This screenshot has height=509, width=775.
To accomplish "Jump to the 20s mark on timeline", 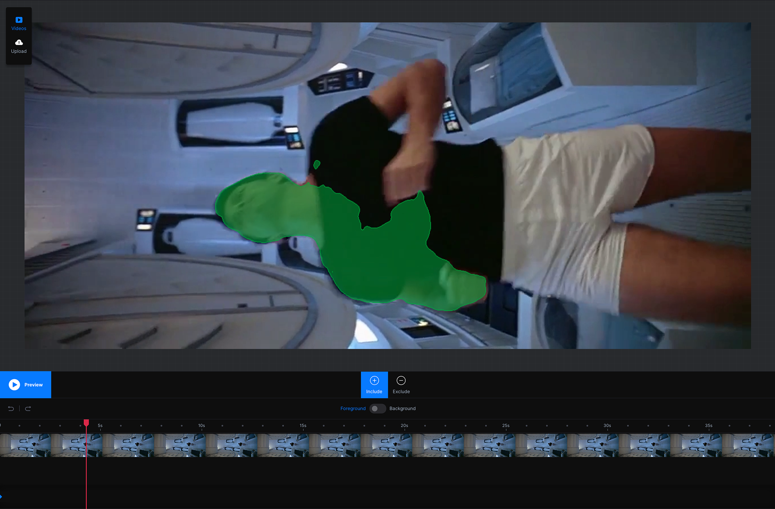I will (404, 426).
